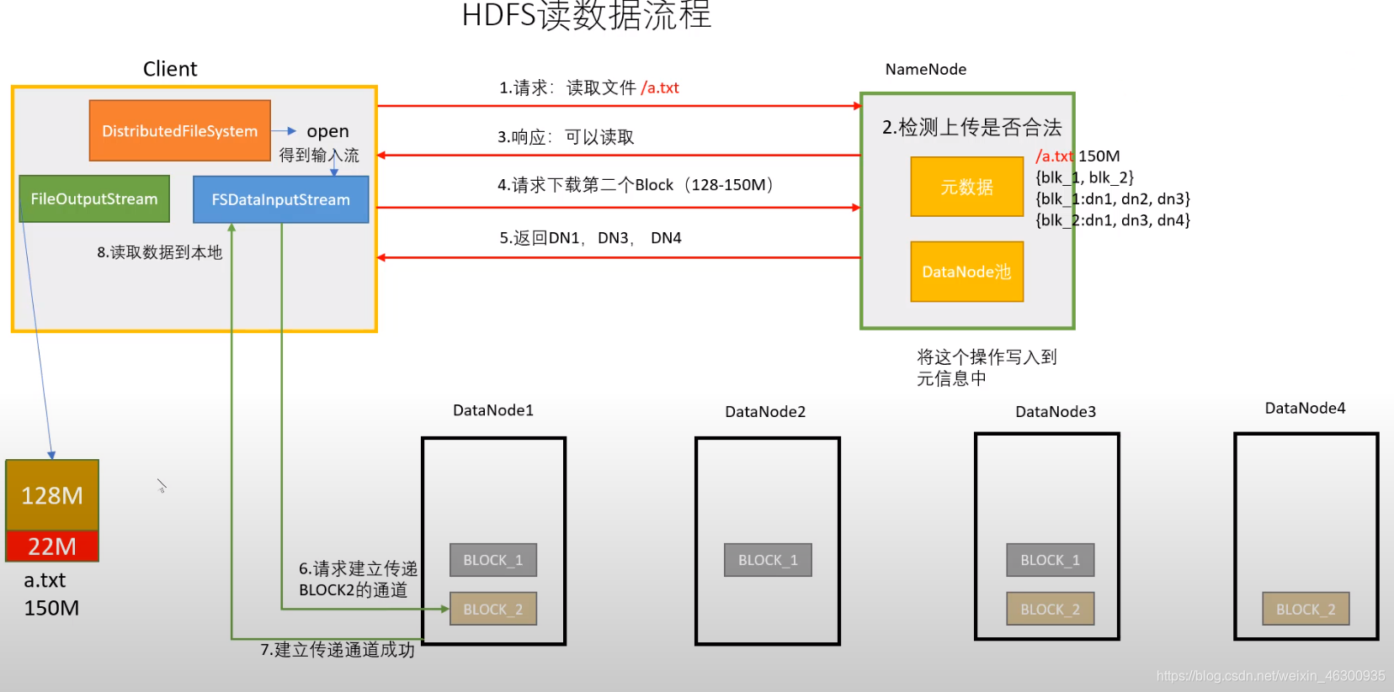Click BLOCK_2 inside DataNode4
Viewport: 1394px width, 692px height.
click(1306, 609)
